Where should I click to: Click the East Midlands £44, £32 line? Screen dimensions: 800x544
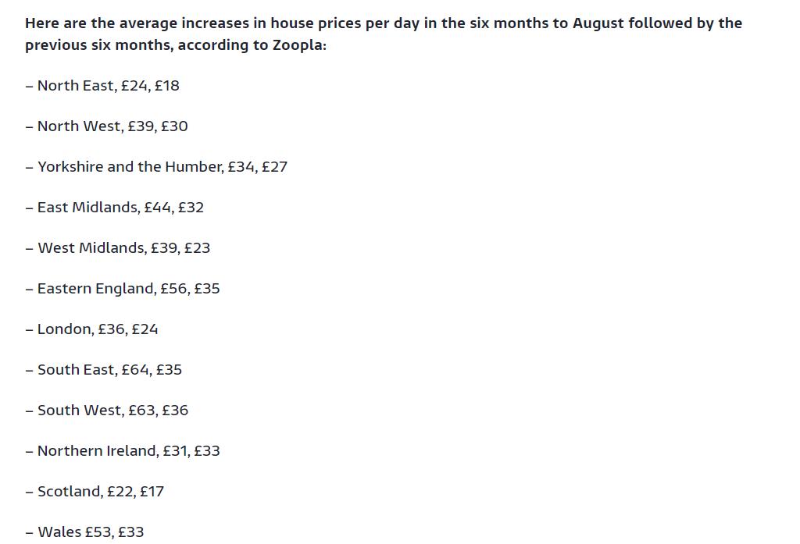(x=115, y=208)
